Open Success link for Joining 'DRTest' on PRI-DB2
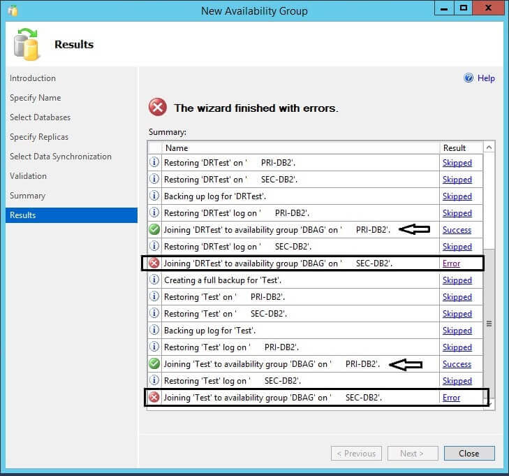 click(x=457, y=230)
